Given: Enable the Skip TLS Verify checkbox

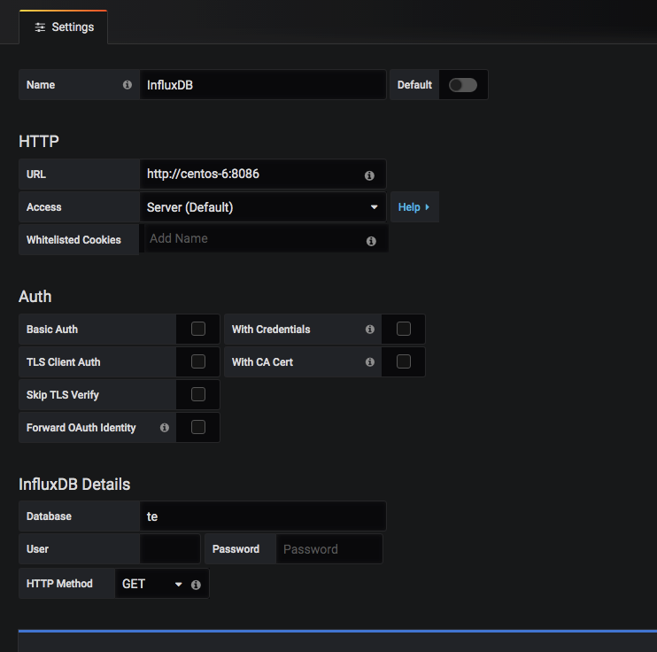Looking at the screenshot, I should tap(198, 394).
